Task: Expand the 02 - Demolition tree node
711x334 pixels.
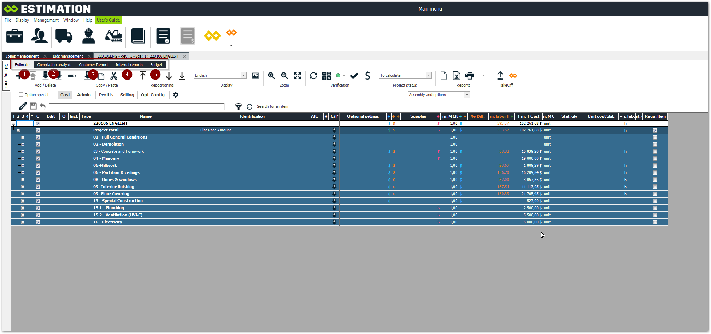Action: point(23,144)
